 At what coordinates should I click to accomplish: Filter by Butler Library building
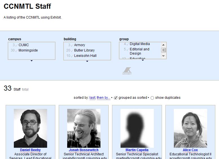87,50
